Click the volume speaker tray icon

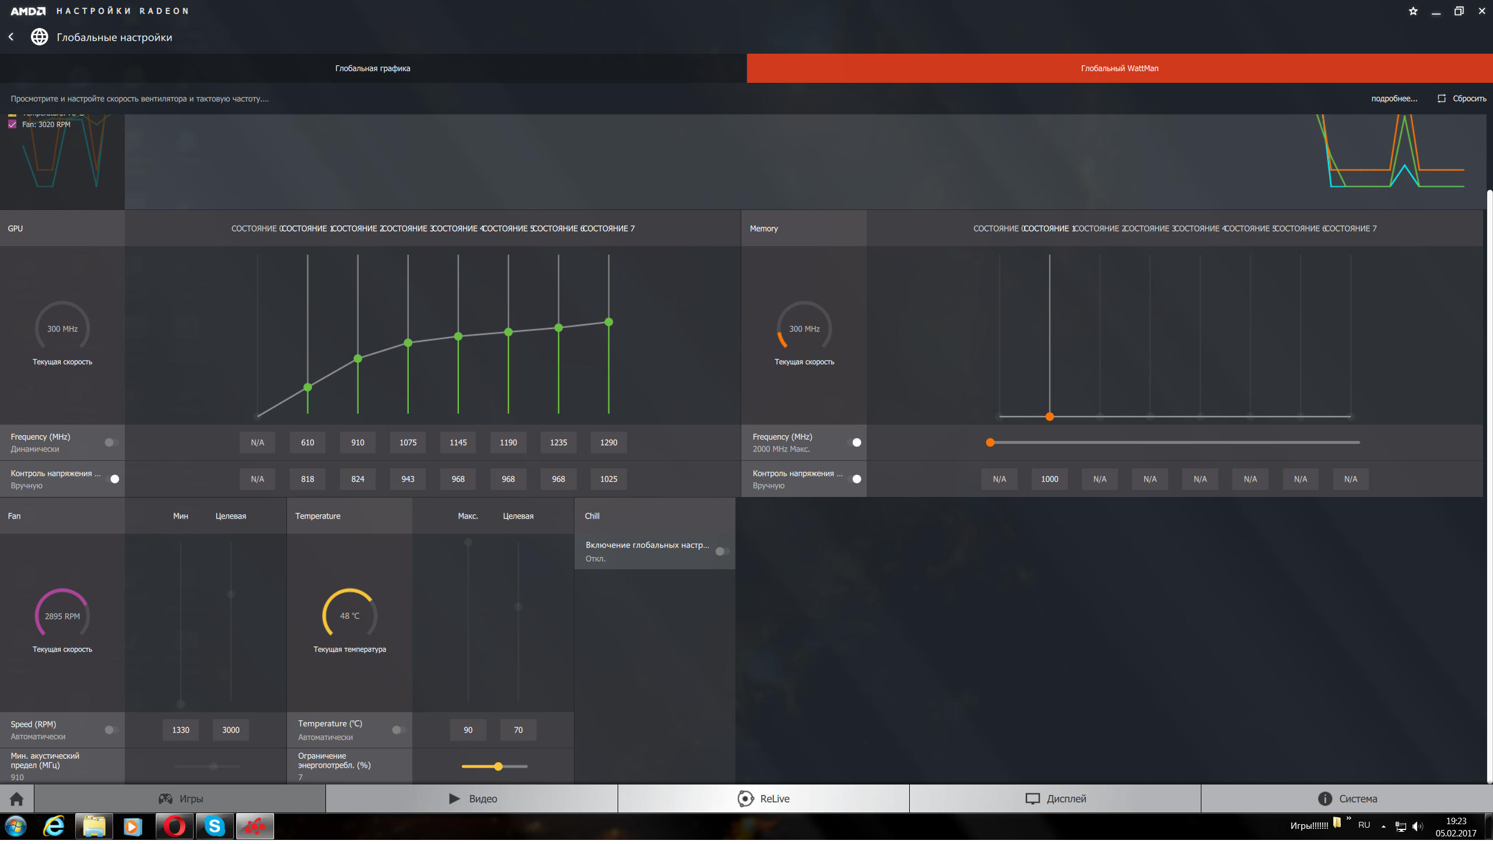click(1417, 827)
